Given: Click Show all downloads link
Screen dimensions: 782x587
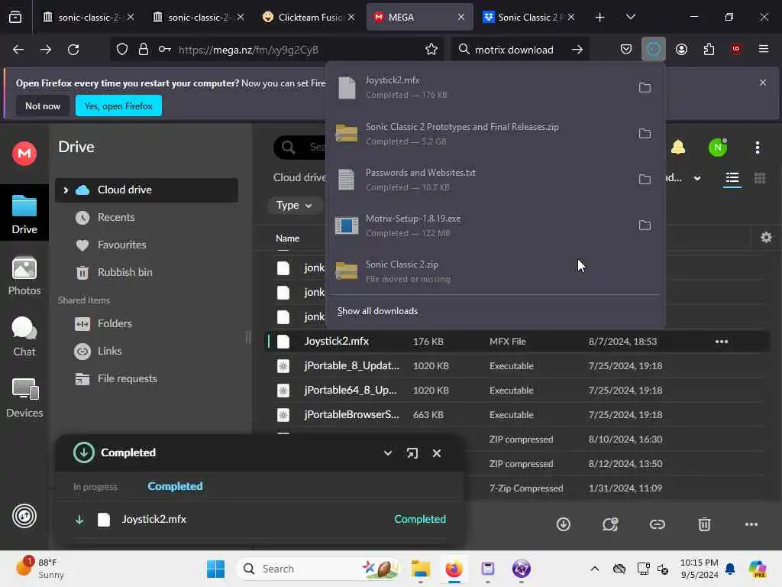Looking at the screenshot, I should (x=377, y=311).
